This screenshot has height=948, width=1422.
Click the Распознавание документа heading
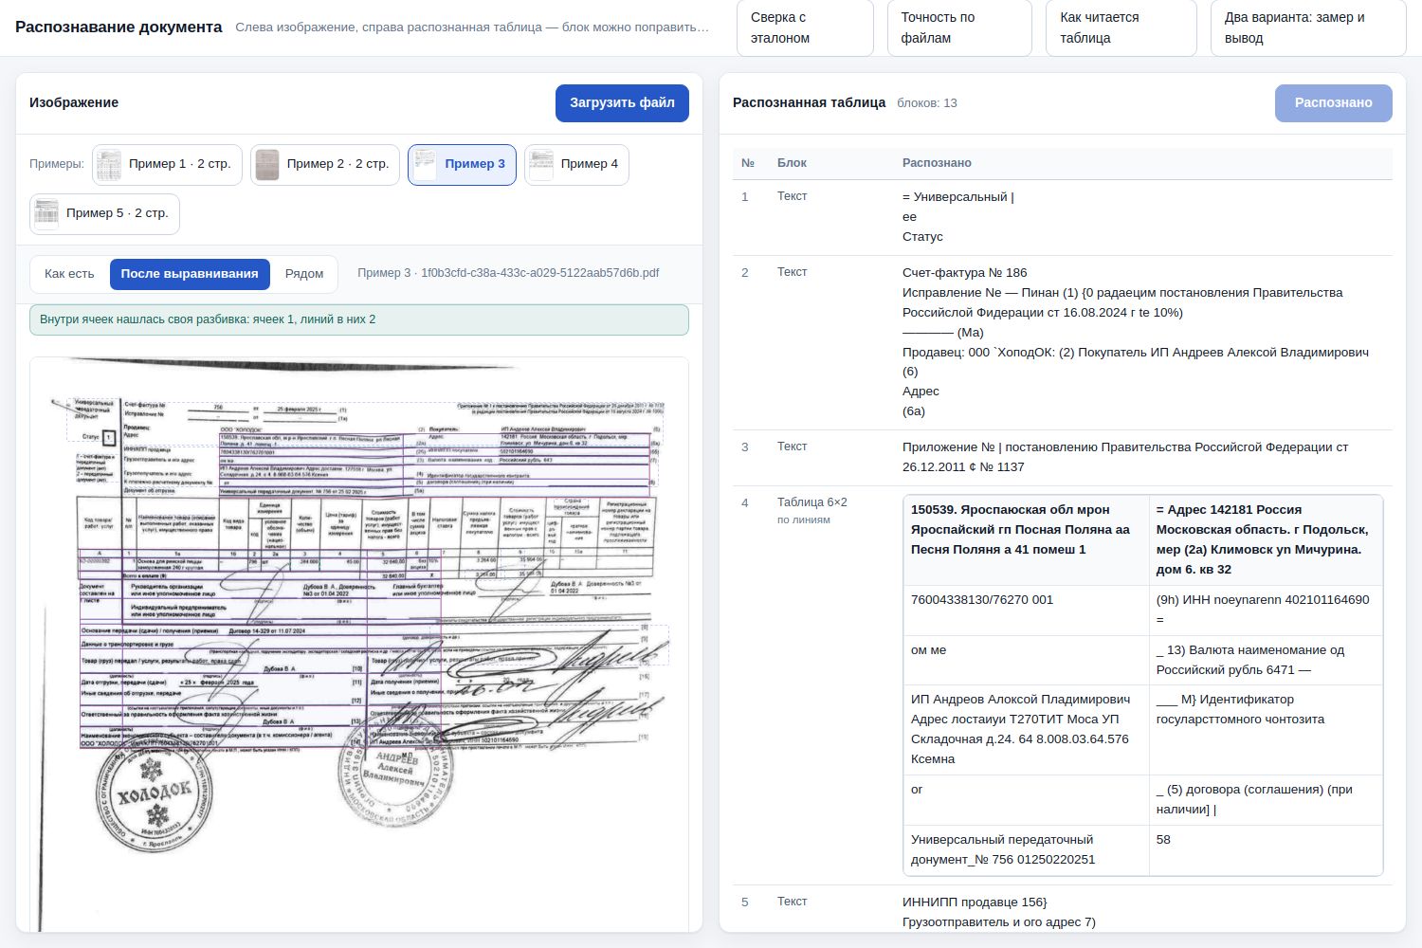[118, 27]
